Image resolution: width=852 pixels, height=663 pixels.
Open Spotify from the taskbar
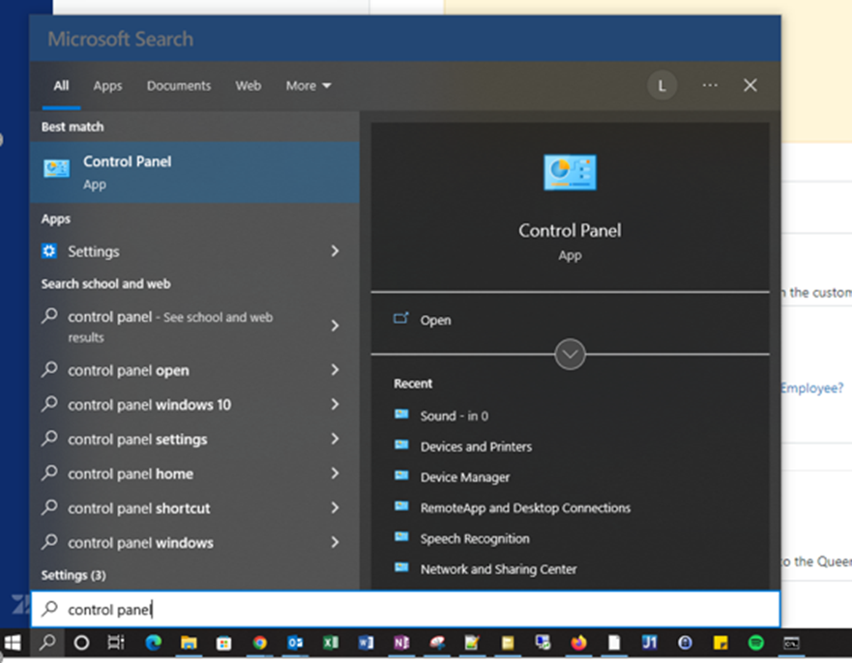756,643
